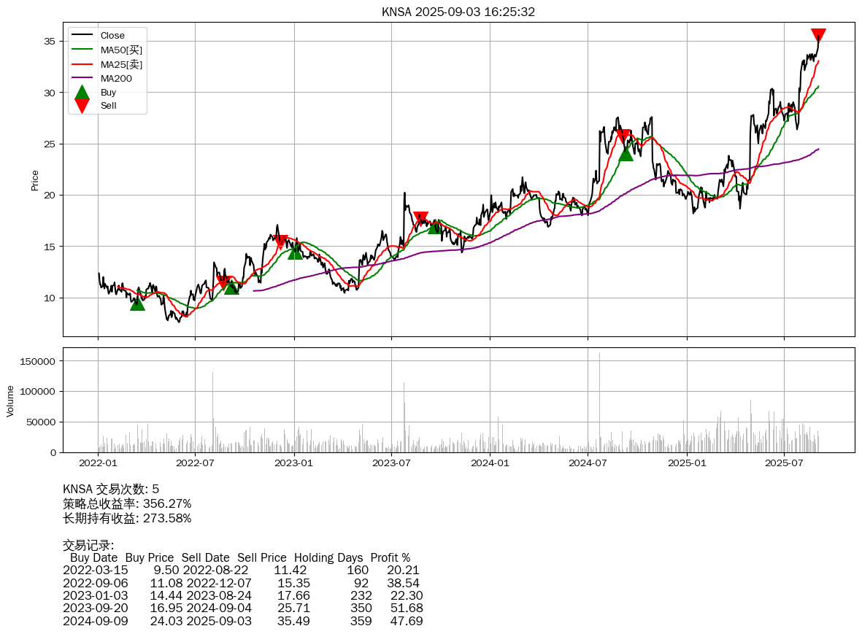Select the trade row with Buy Date 2022-03-15
This screenshot has width=862, height=634.
point(241,570)
